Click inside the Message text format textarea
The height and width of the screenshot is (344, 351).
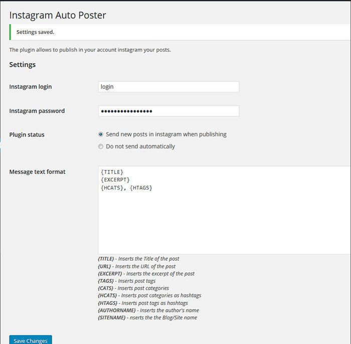224,210
